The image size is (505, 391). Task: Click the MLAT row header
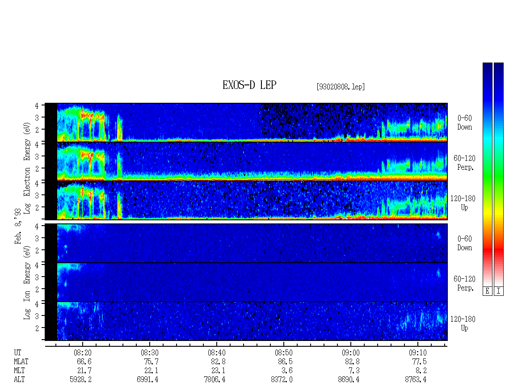[21, 362]
